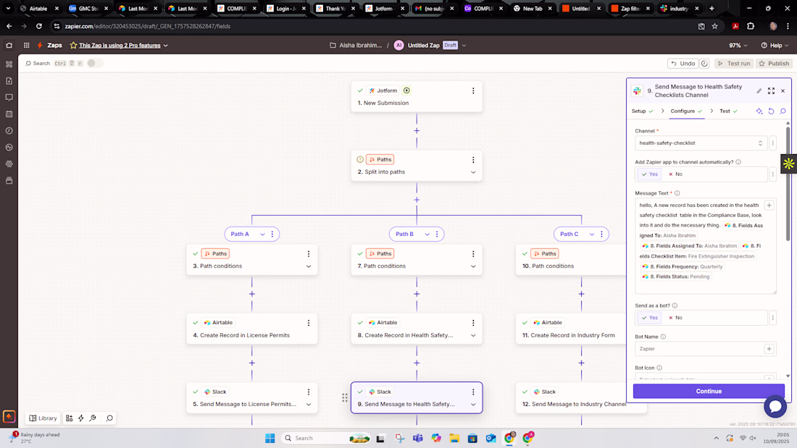This screenshot has width=797, height=448.
Task: Open three-dot menu for Path C
Action: [602, 234]
